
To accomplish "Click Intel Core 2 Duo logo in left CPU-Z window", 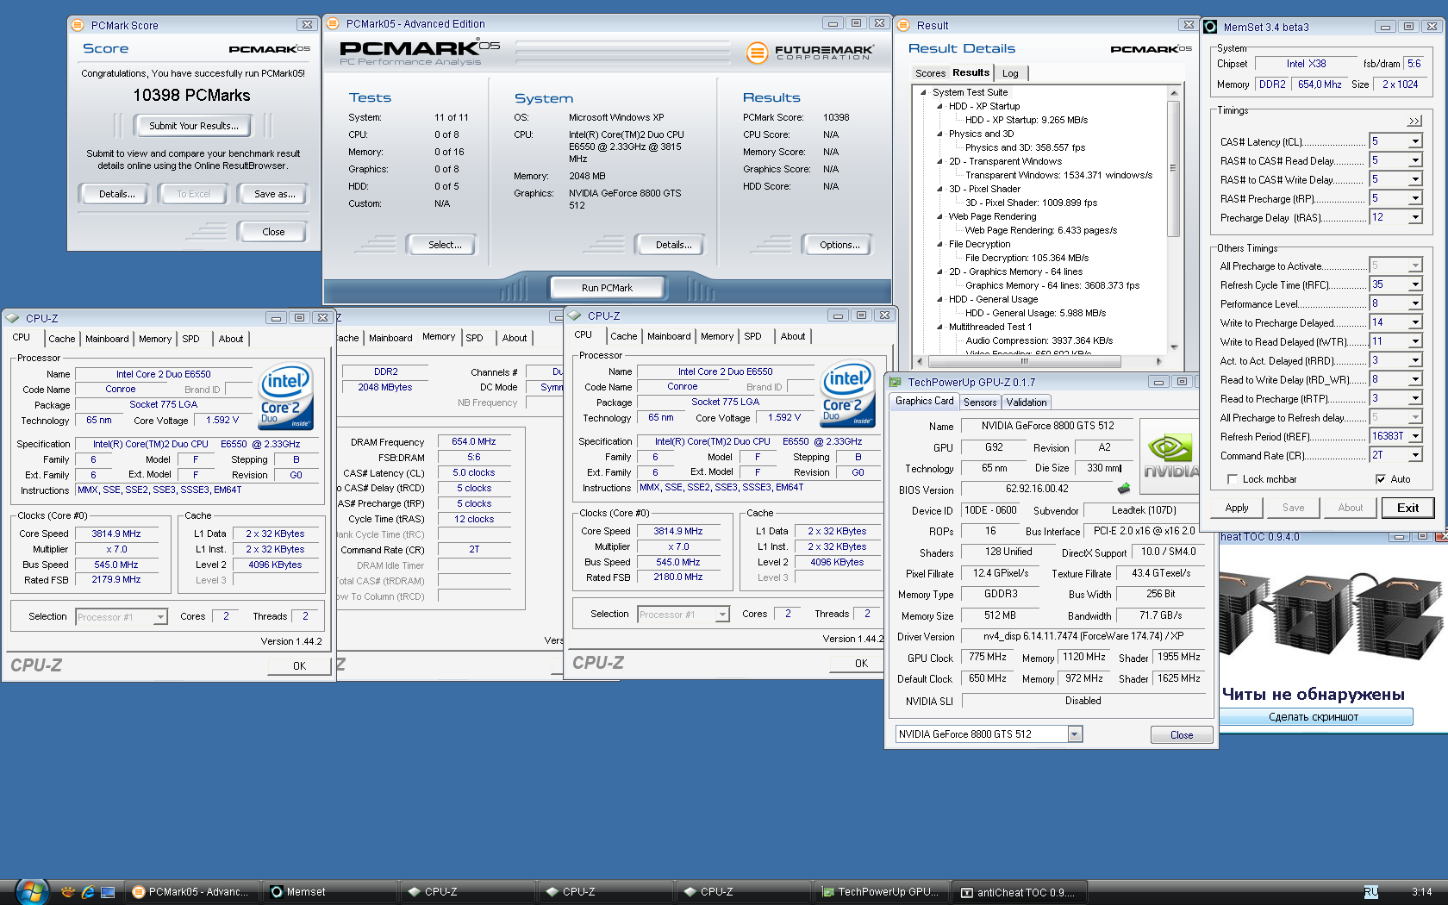I will (285, 396).
